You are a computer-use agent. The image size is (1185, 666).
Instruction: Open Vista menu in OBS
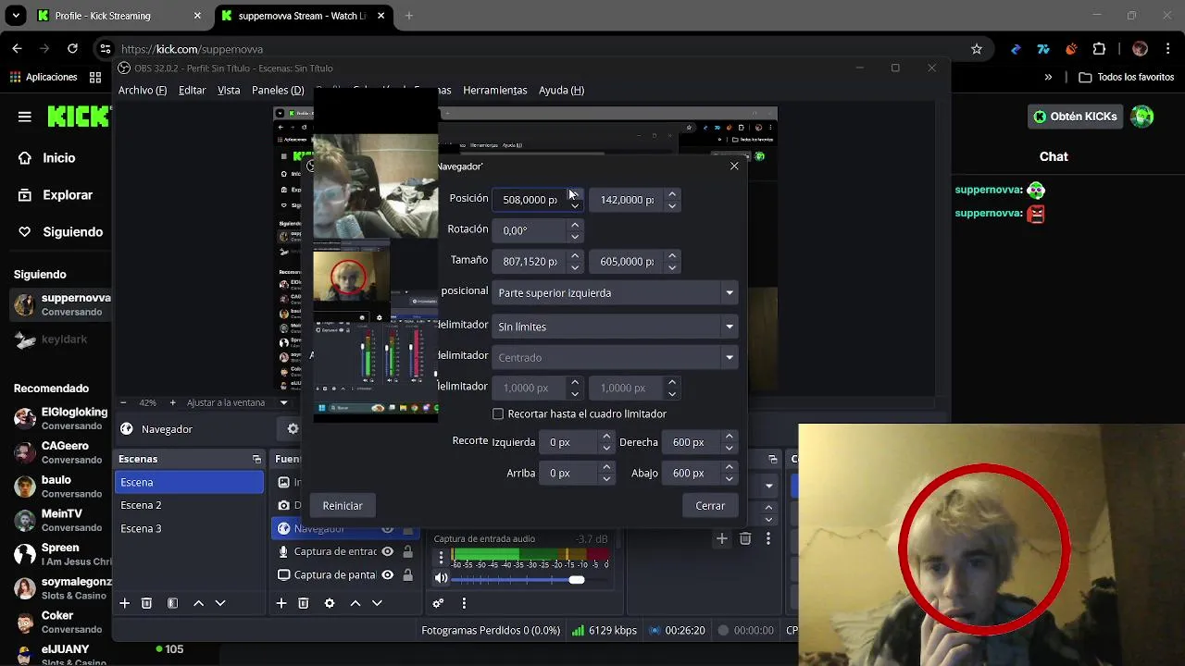click(229, 90)
